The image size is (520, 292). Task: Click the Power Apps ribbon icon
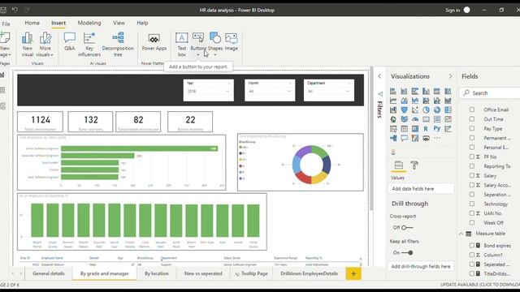(x=154, y=41)
